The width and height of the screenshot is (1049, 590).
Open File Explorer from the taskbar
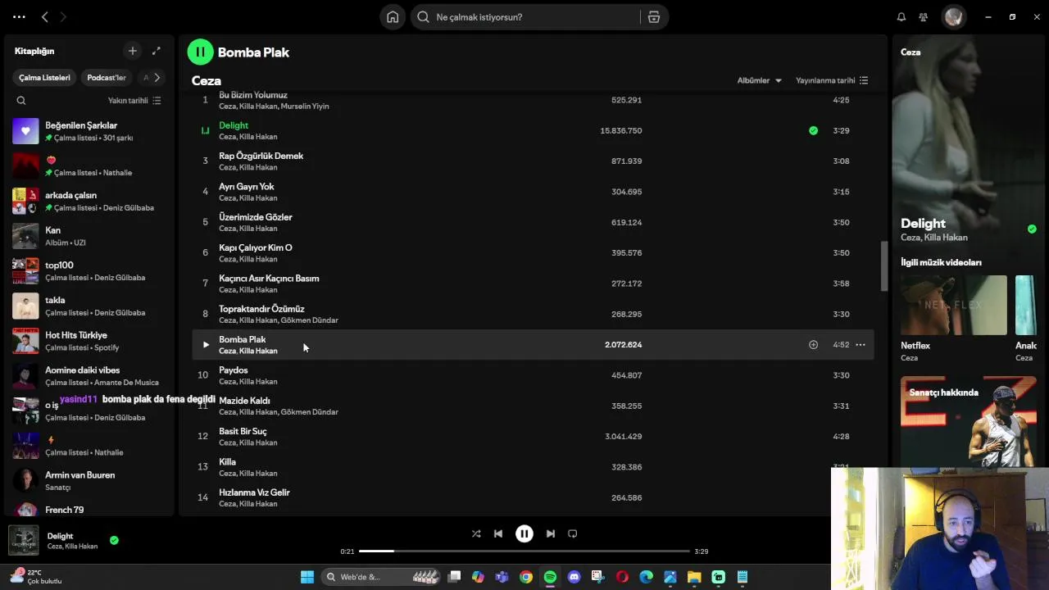[694, 577]
